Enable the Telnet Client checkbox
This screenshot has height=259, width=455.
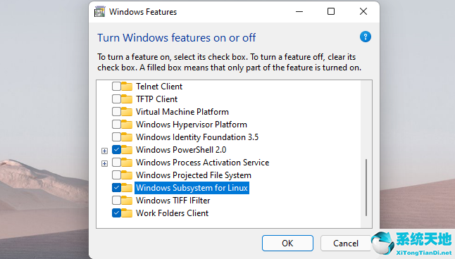pyautogui.click(x=116, y=86)
